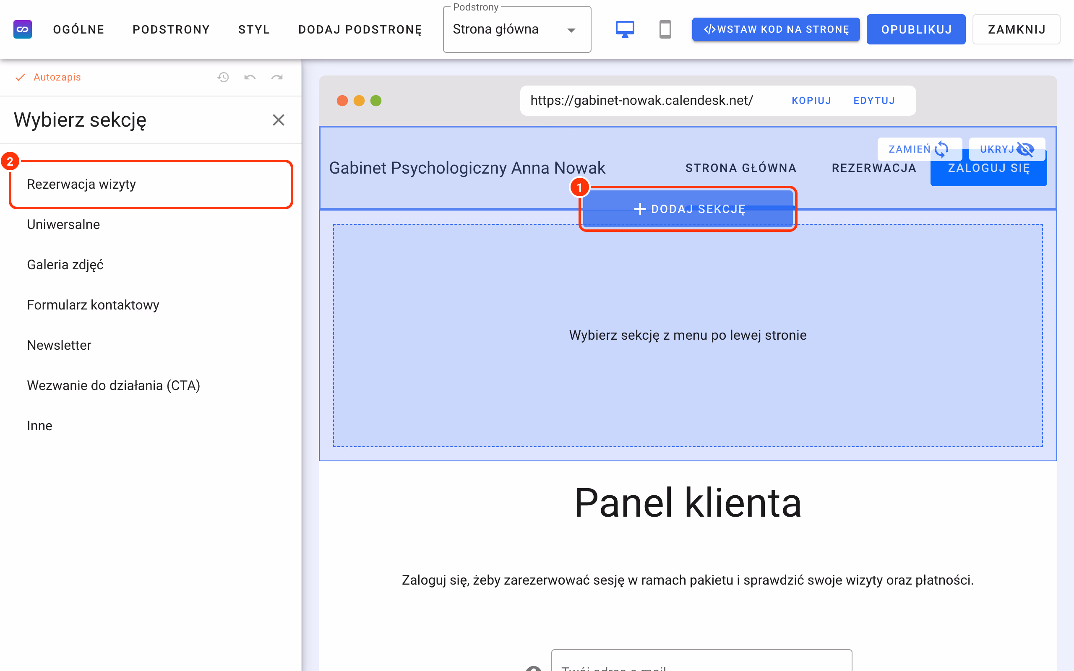
Task: Open the OGÓLNE menu
Action: (78, 29)
